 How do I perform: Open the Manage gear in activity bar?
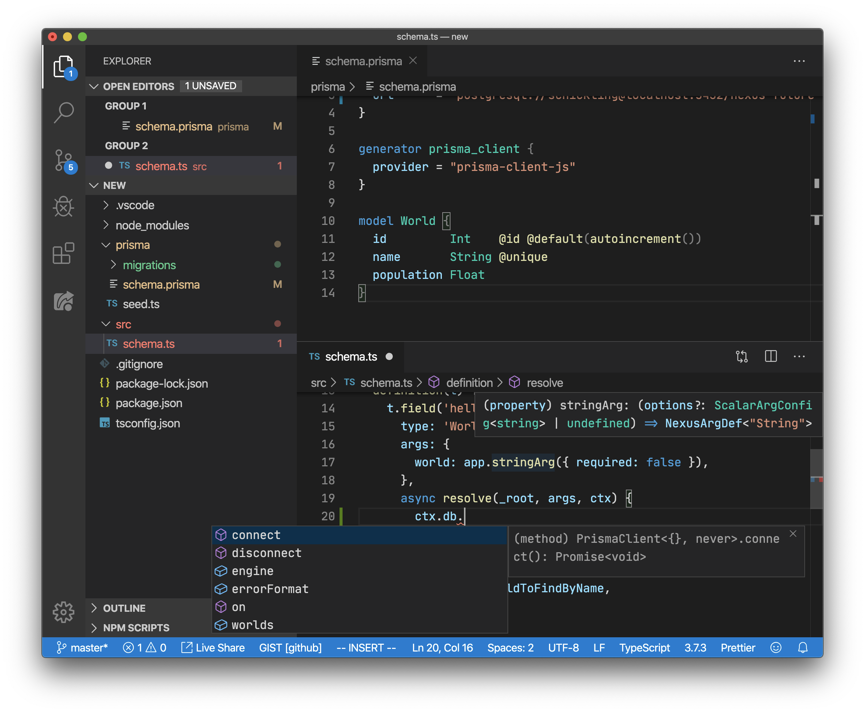(x=64, y=612)
